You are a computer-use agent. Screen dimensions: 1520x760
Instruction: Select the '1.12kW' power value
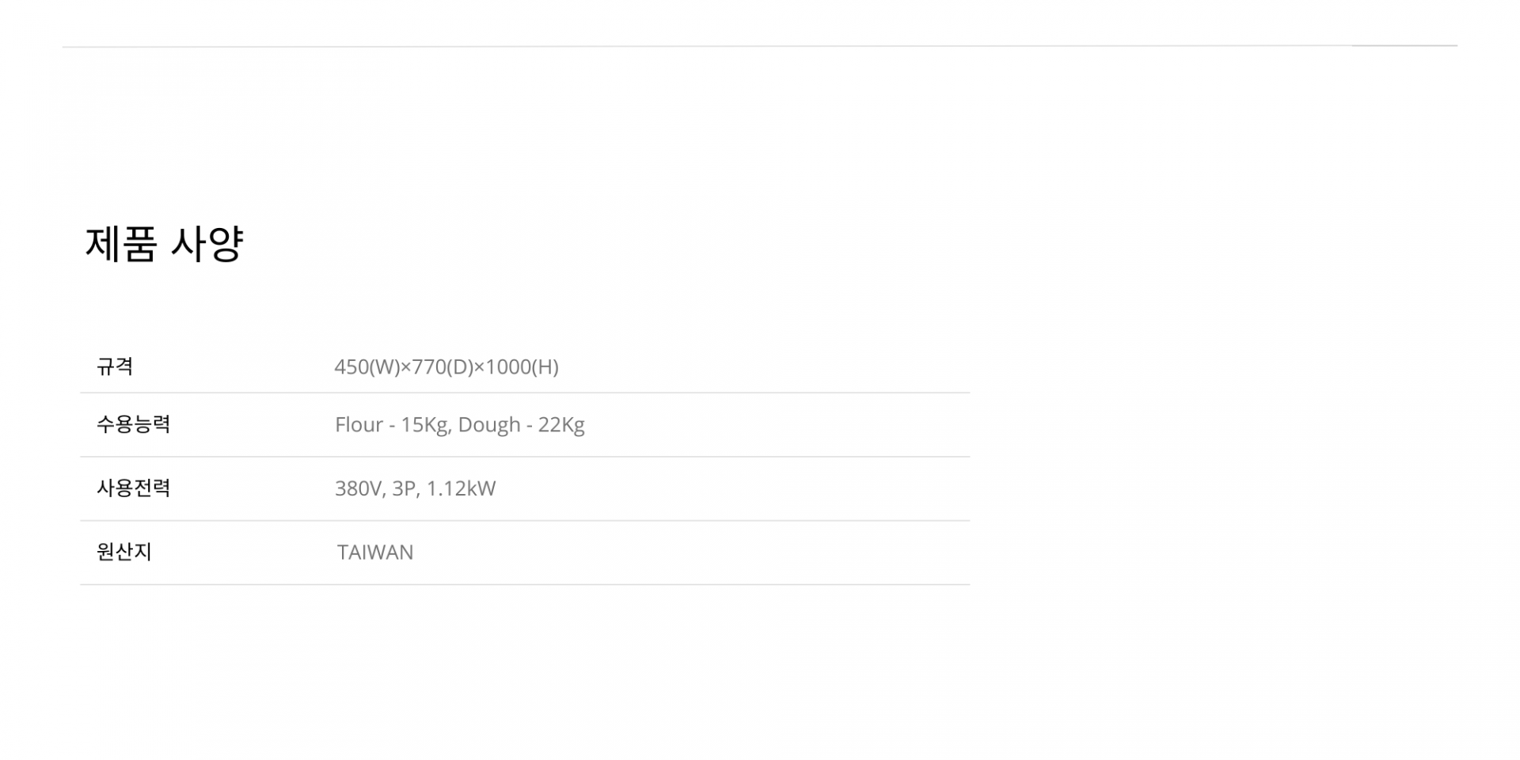461,488
